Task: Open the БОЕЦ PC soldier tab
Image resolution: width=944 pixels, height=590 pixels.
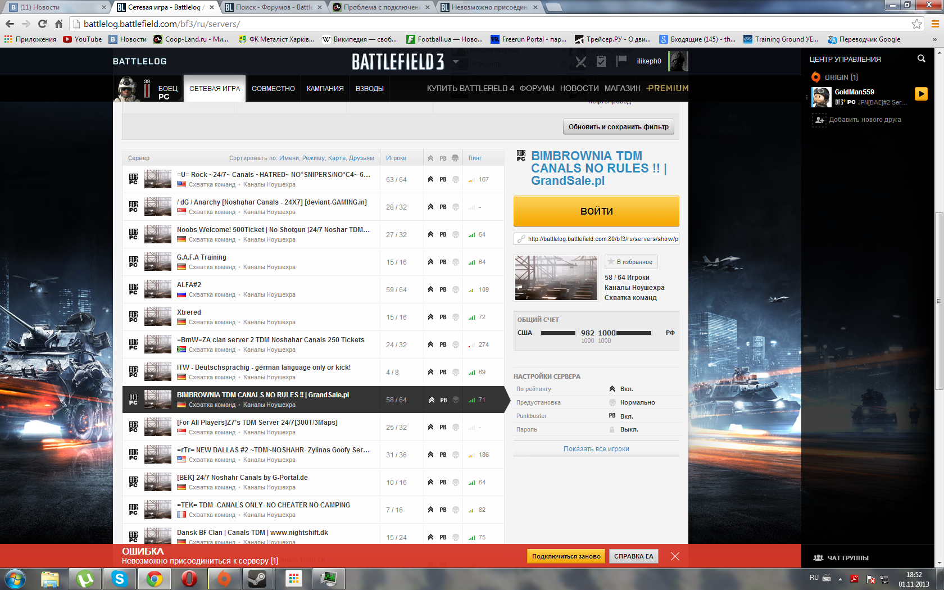Action: click(x=148, y=89)
